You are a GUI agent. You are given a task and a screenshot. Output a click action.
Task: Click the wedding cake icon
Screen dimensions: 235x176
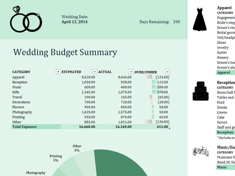pos(199,91)
